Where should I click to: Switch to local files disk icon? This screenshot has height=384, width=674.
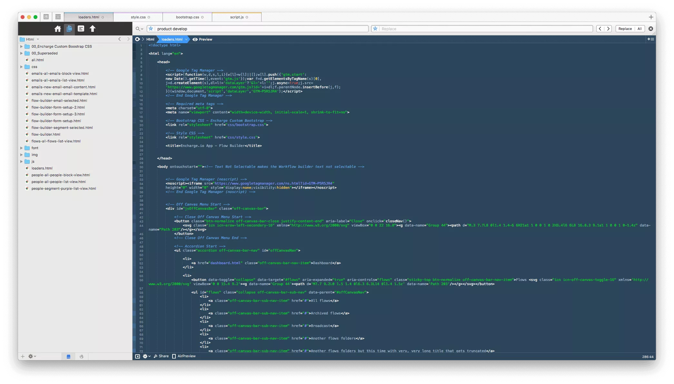pyautogui.click(x=68, y=356)
